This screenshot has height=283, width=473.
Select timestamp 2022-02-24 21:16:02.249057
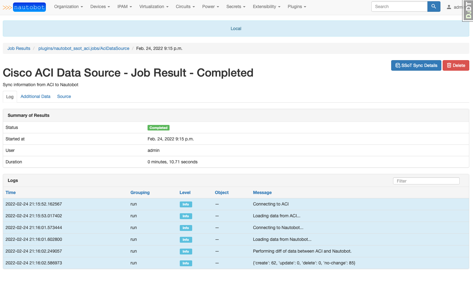click(x=34, y=251)
